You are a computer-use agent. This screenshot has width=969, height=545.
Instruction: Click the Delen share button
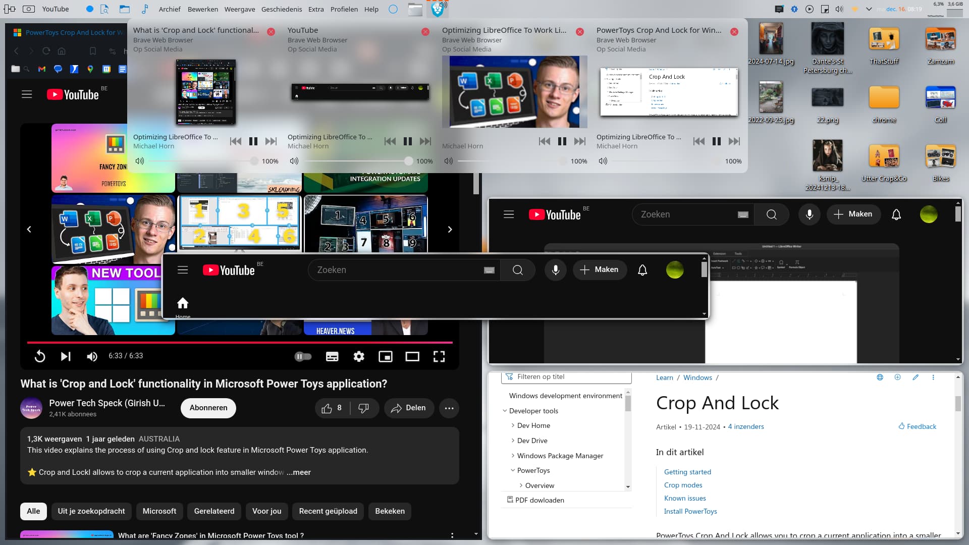click(x=409, y=408)
